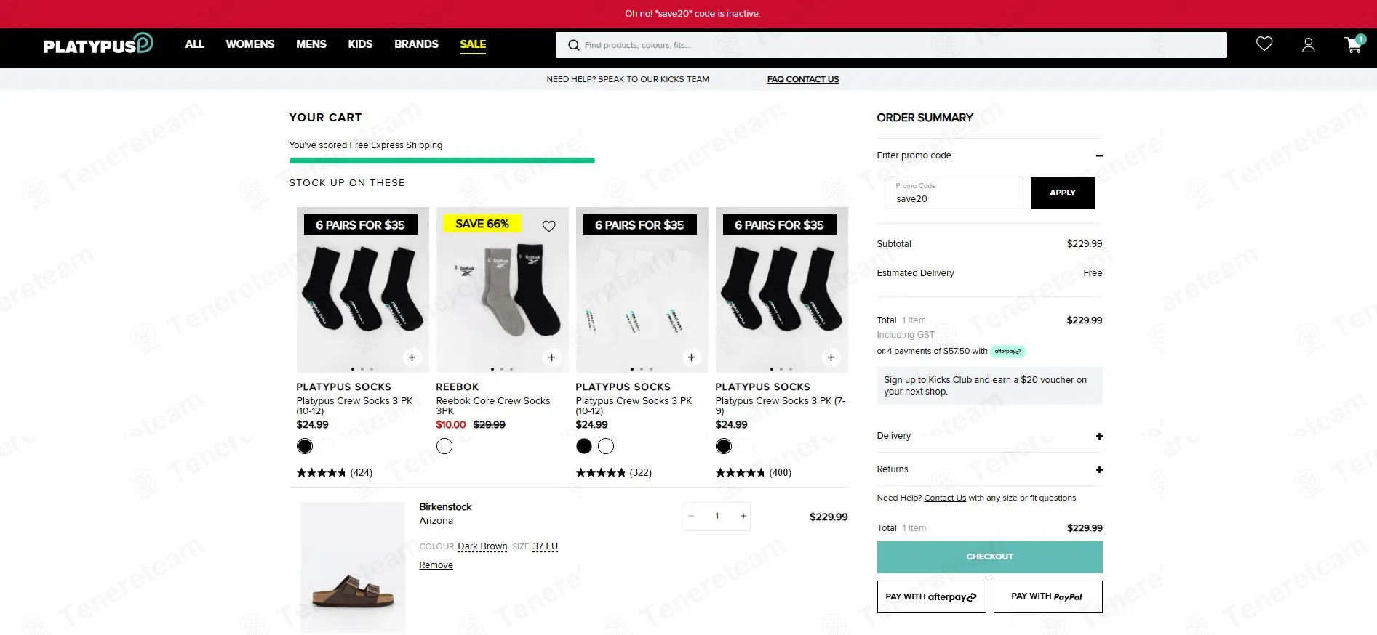Select white swatch for socks (322 reviews)
This screenshot has width=1377, height=635.
point(606,446)
